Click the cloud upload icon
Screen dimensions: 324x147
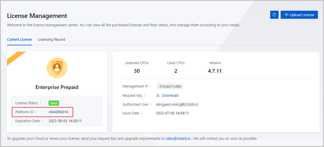click(286, 15)
